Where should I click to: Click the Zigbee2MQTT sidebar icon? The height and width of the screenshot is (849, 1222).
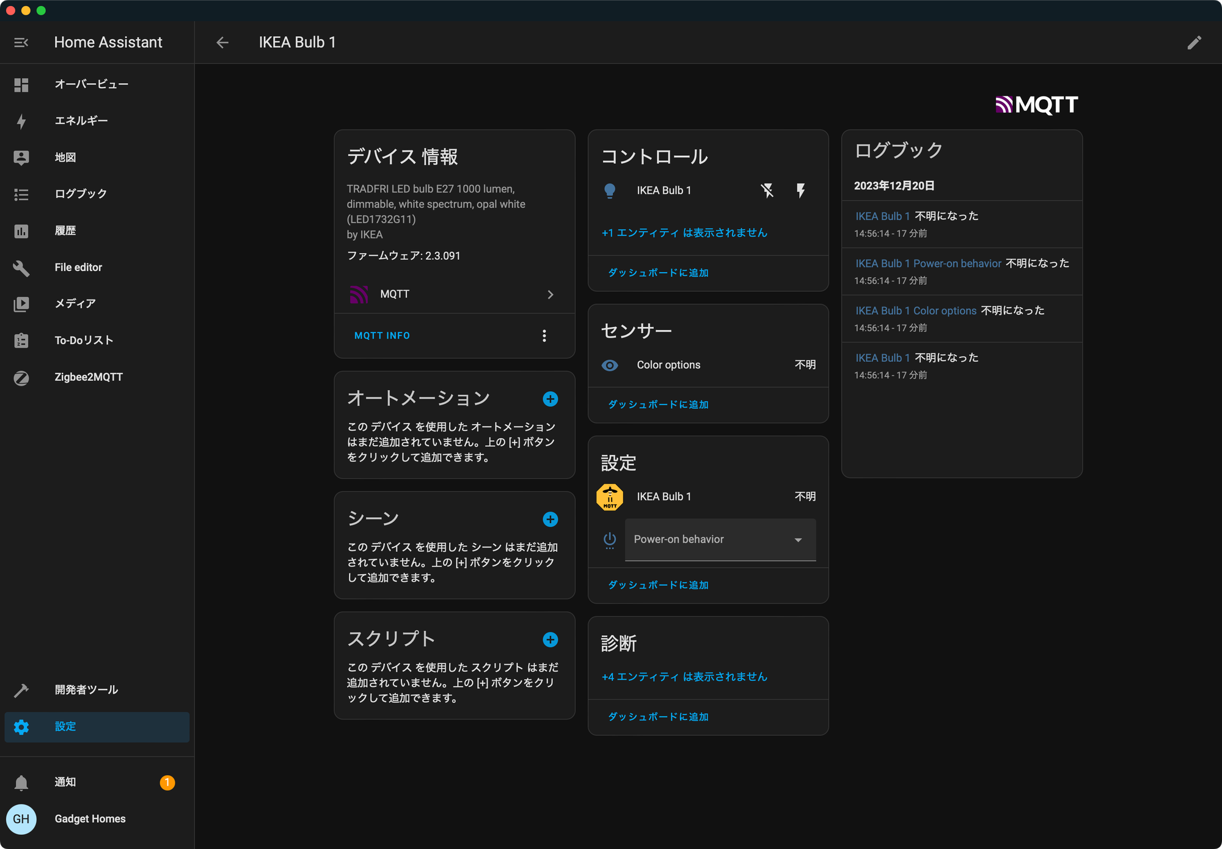[x=21, y=378]
